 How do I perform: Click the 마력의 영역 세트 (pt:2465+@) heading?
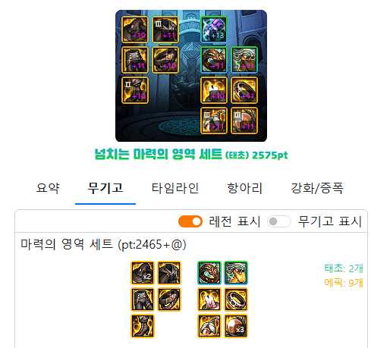(x=103, y=245)
